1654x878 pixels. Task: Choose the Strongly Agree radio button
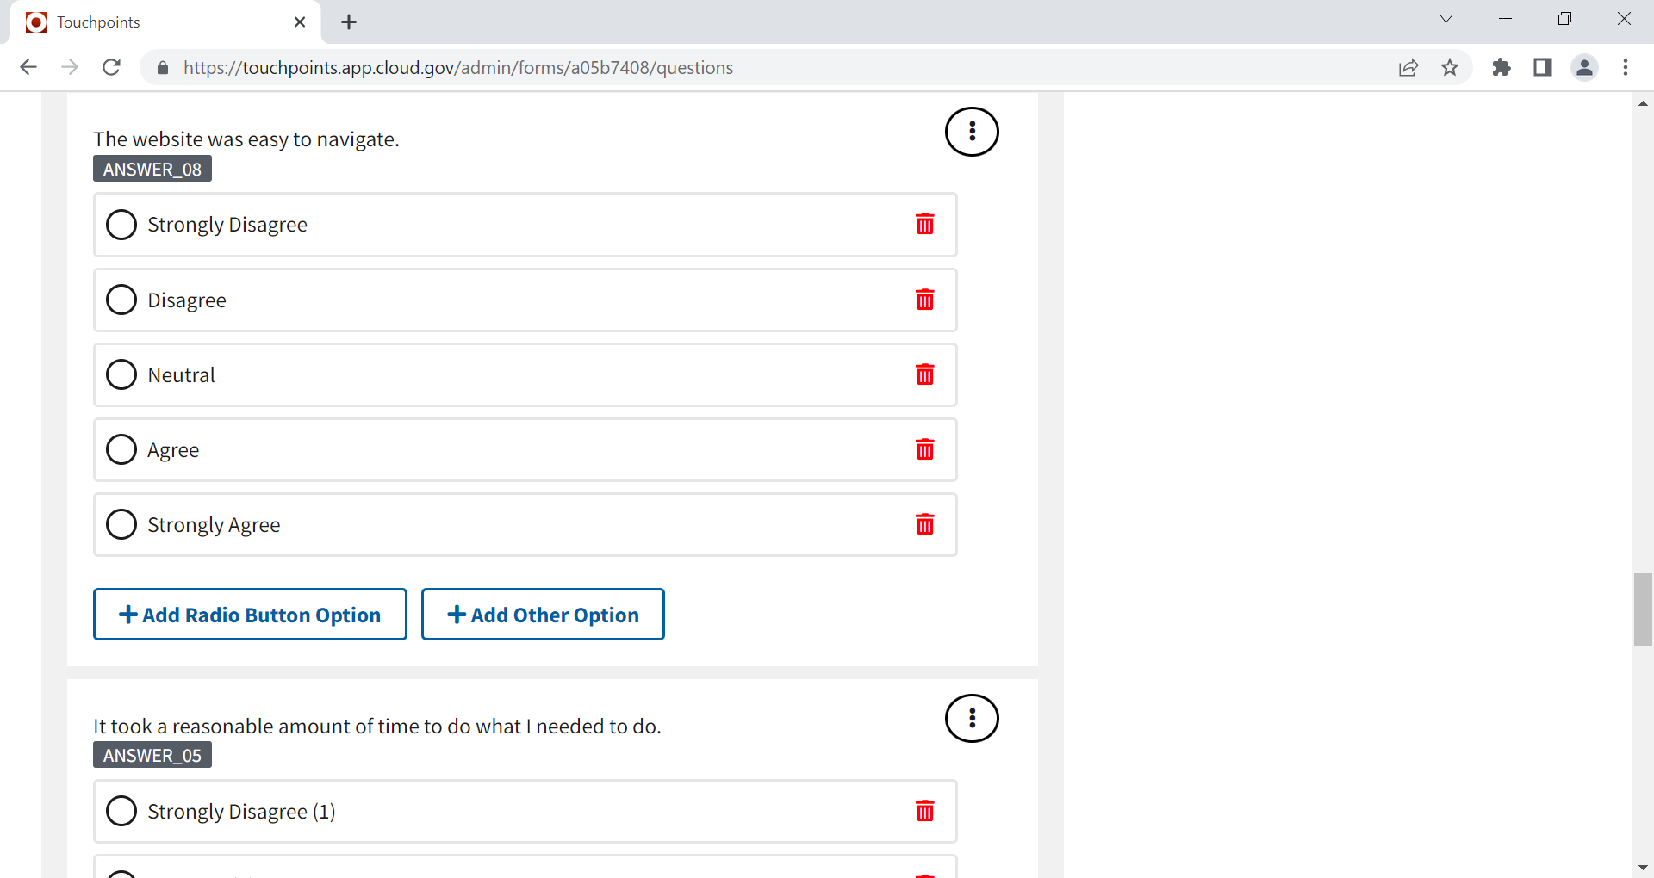(121, 524)
